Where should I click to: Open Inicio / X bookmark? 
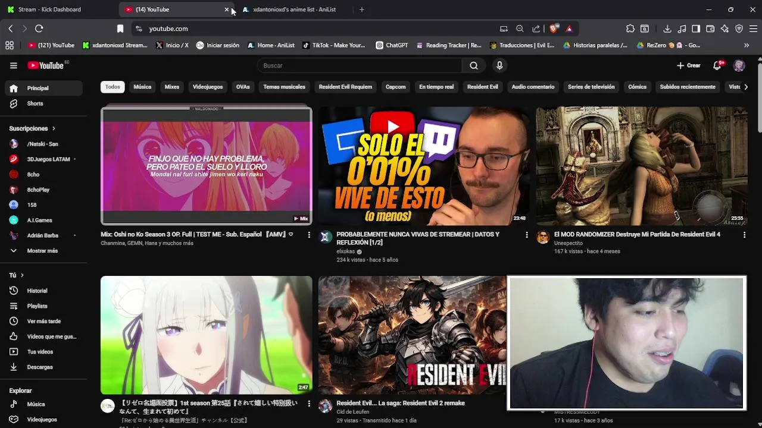point(172,45)
